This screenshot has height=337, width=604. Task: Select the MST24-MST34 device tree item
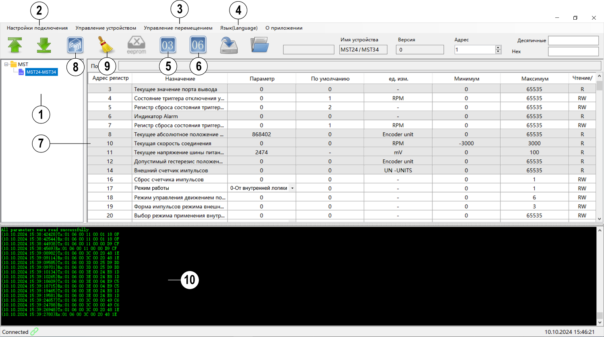tap(41, 72)
